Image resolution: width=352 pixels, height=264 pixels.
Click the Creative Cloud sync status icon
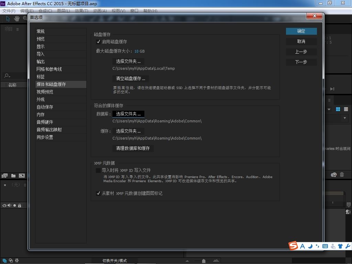pos(334,175)
